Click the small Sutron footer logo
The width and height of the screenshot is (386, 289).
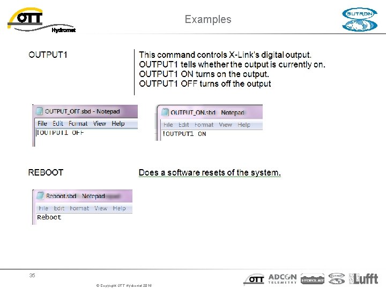tap(337, 279)
